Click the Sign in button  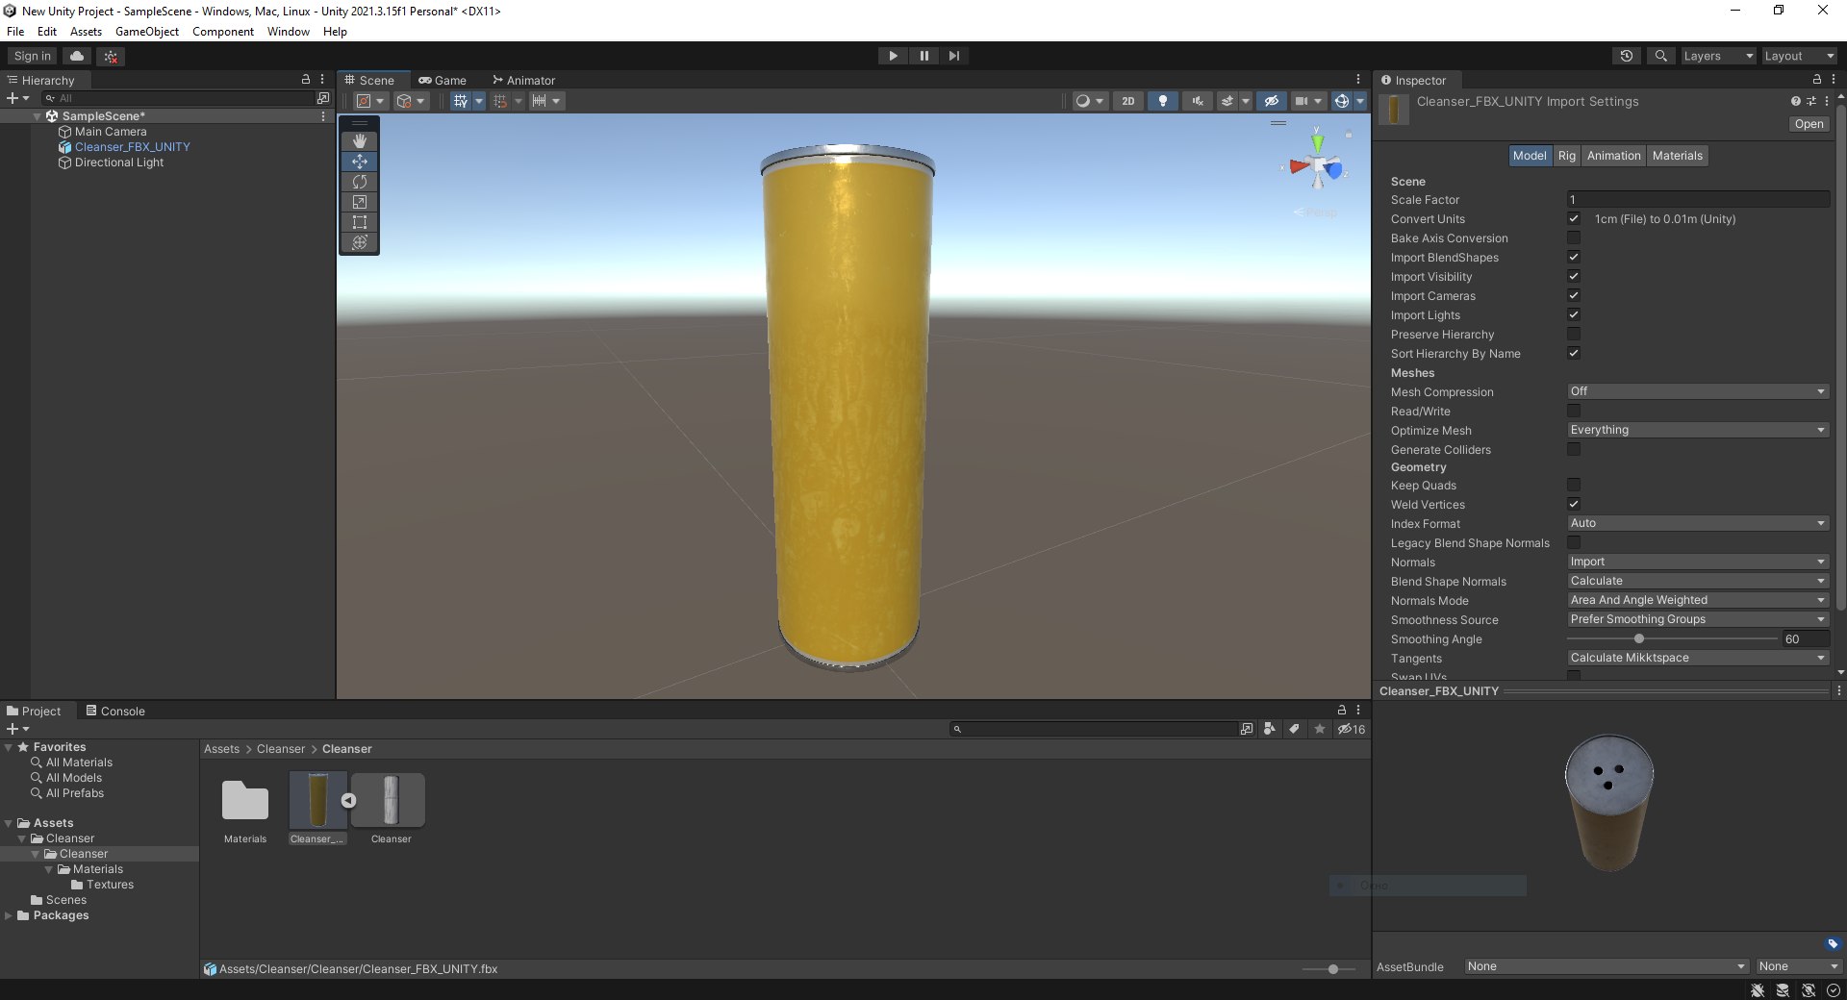coord(33,56)
